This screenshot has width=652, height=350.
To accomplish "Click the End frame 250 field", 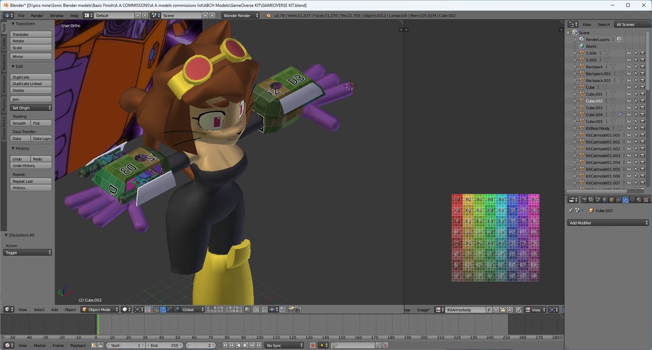I will [164, 345].
